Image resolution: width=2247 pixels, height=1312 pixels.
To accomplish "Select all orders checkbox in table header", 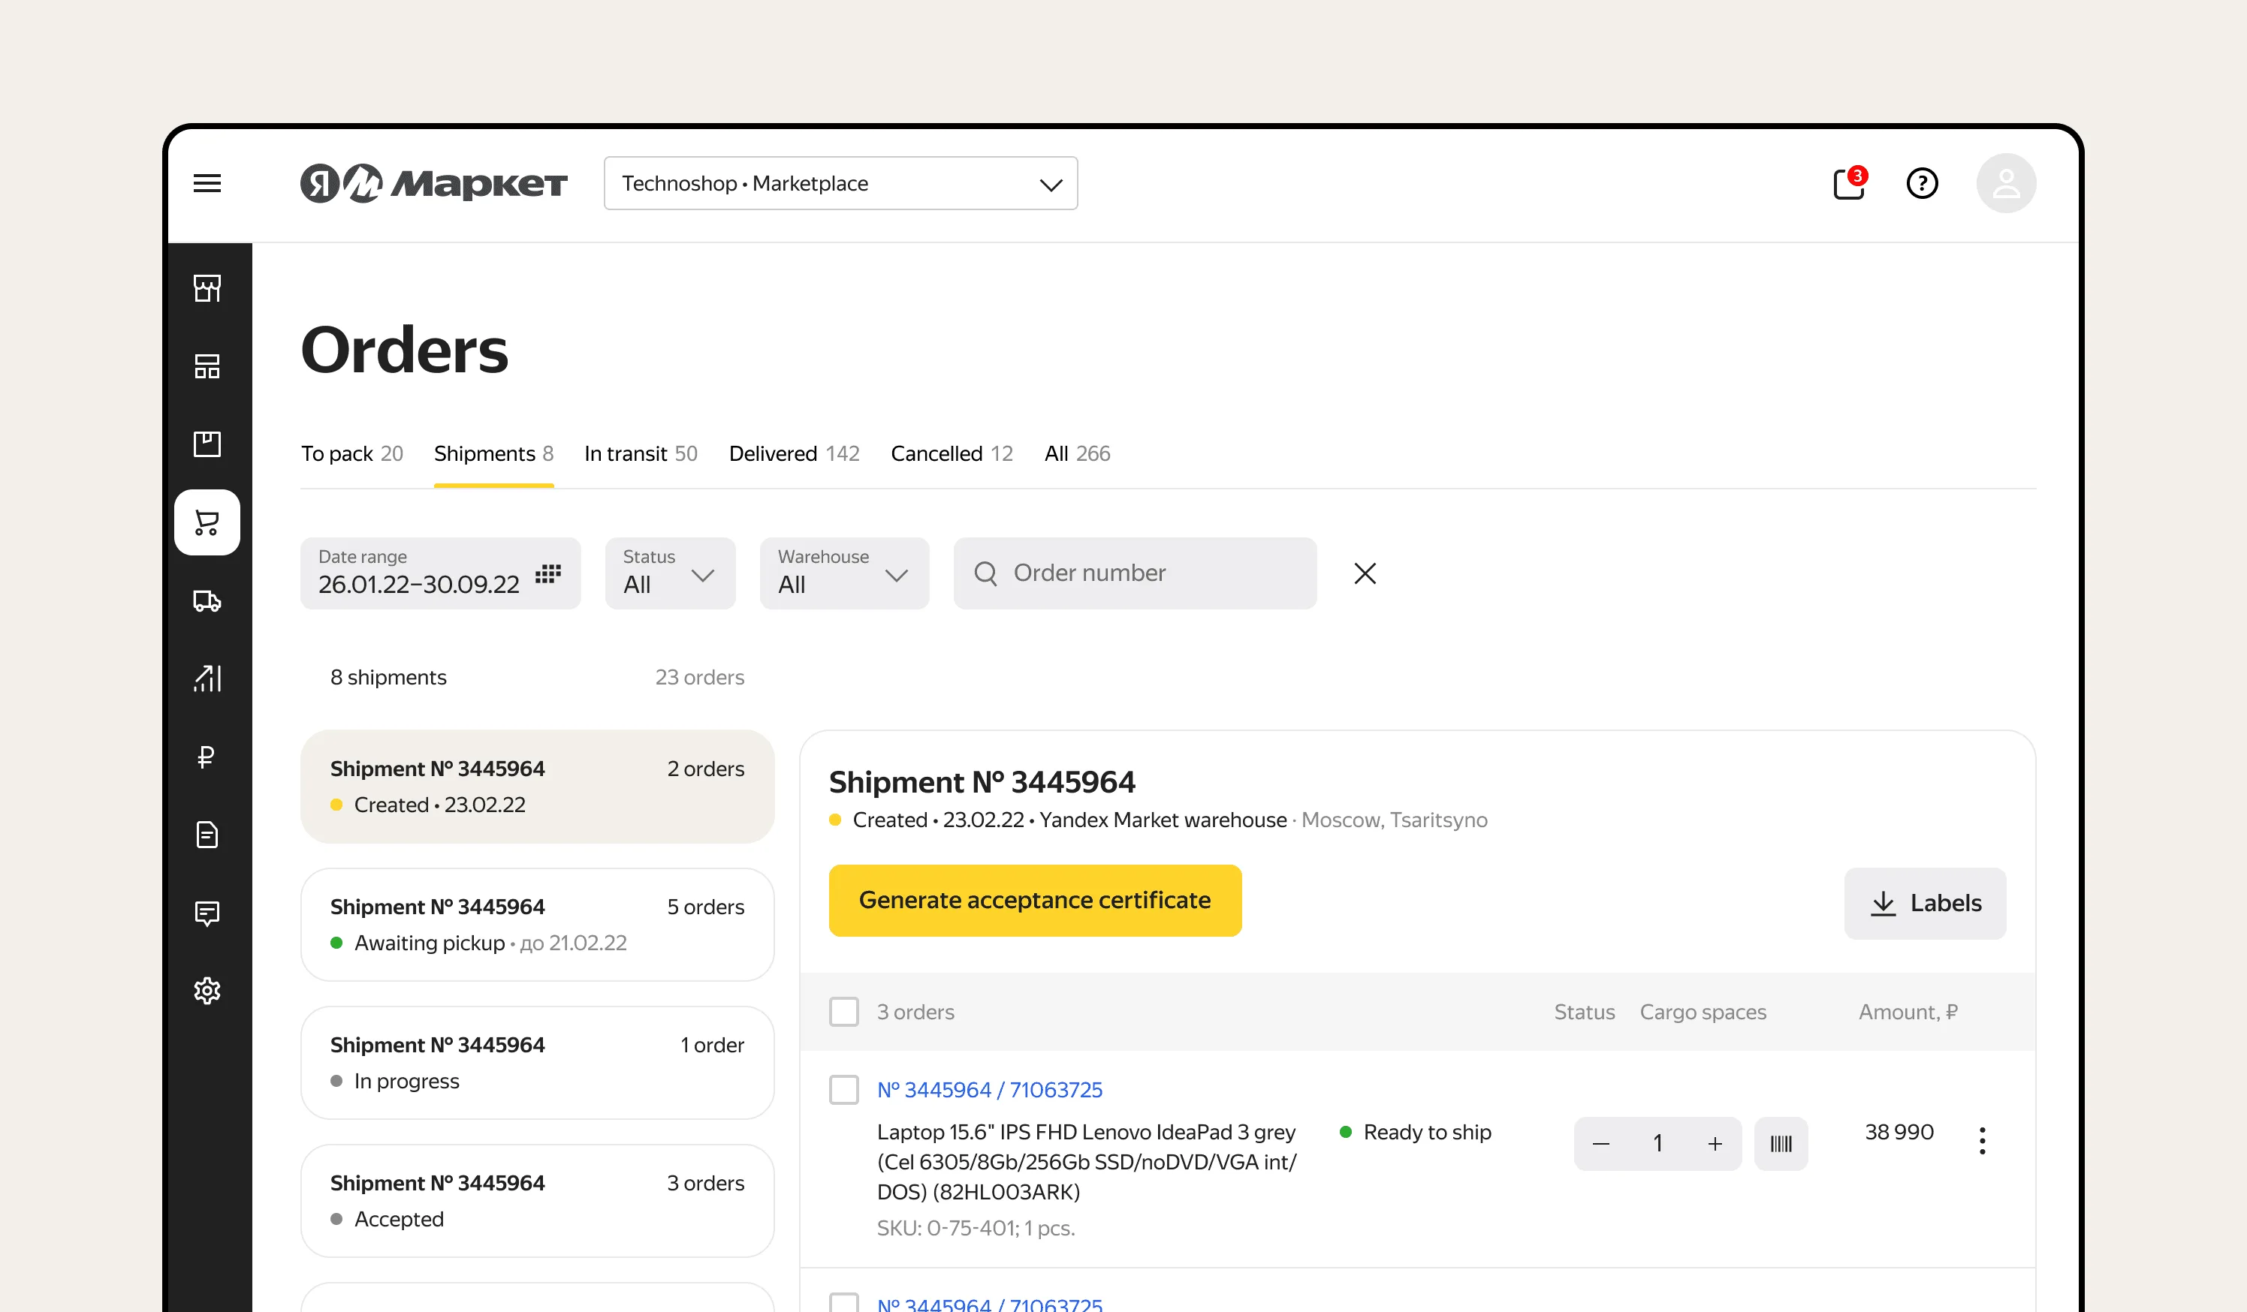I will tap(843, 1012).
